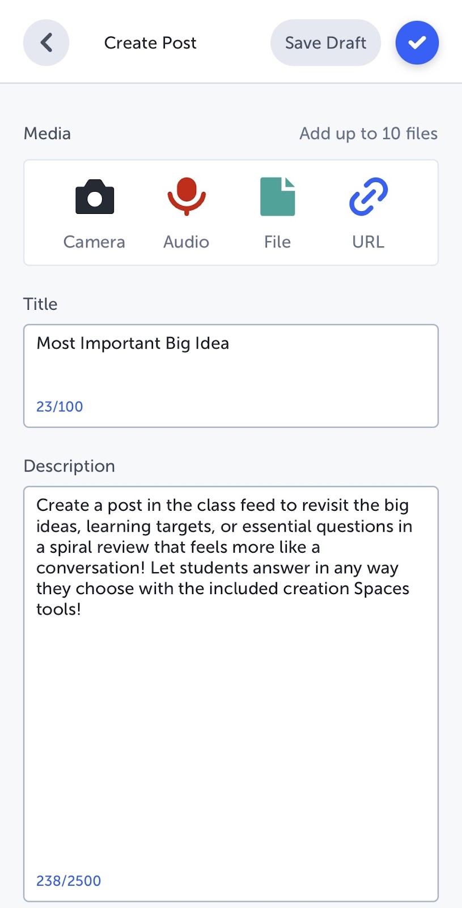
Task: Click the Create Post header title
Action: coord(150,43)
